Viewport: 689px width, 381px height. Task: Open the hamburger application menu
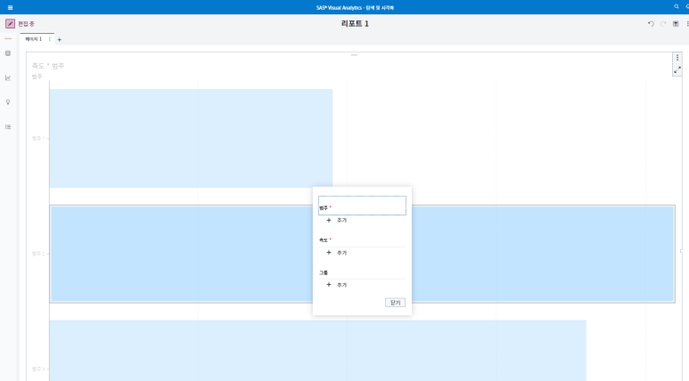coord(10,7)
